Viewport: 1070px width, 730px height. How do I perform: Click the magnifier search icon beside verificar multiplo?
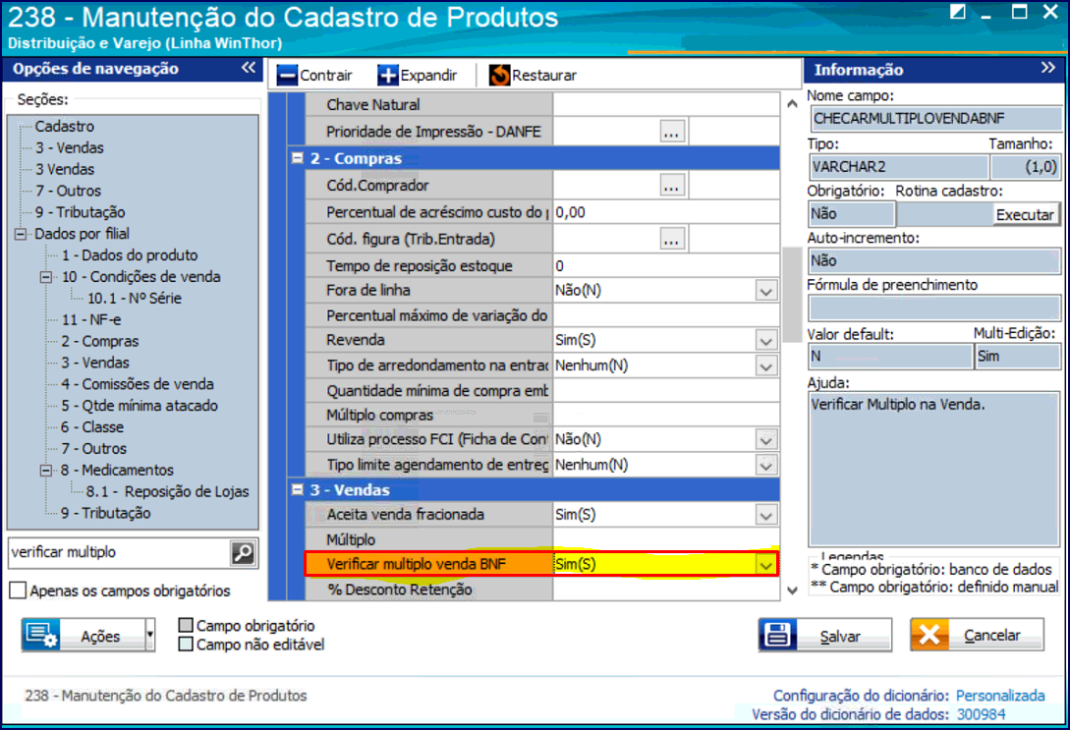pyautogui.click(x=243, y=552)
